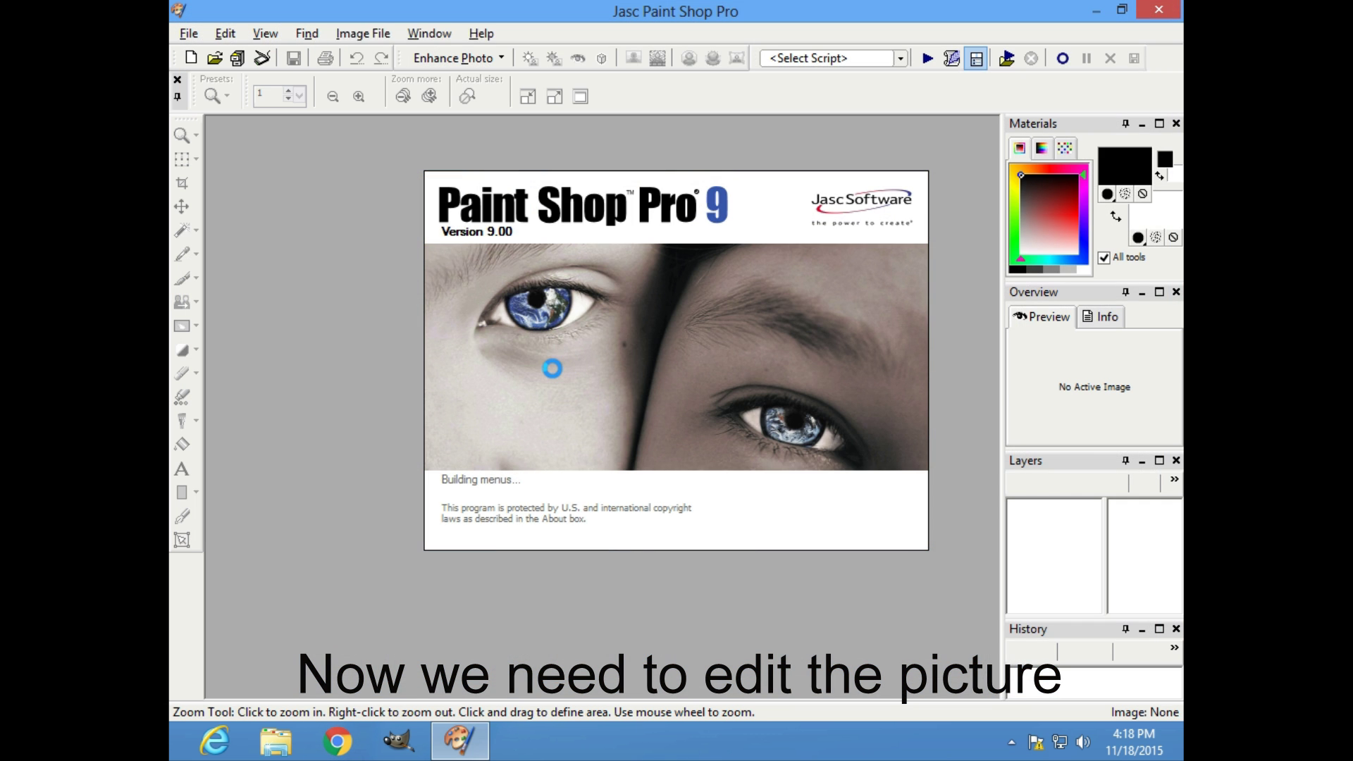
Task: Pin the Materials palette
Action: pyautogui.click(x=1125, y=123)
